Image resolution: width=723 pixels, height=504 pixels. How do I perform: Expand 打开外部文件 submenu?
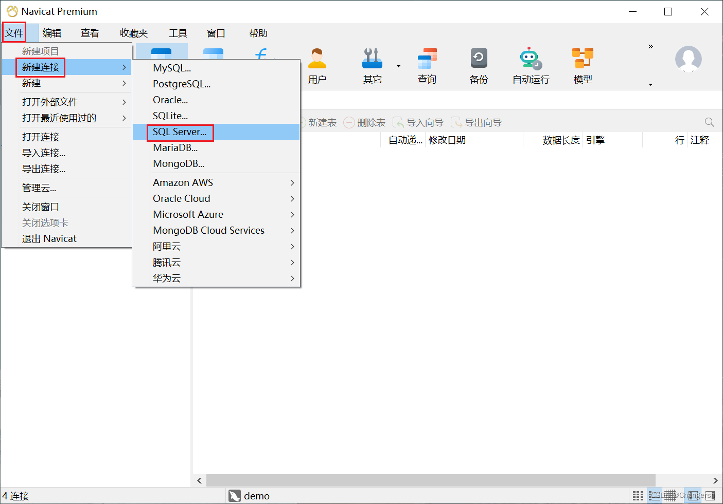(x=124, y=102)
